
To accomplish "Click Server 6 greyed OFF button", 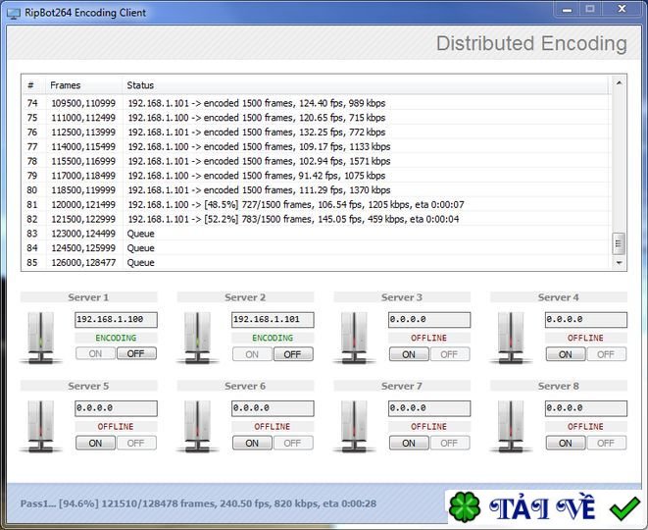I will coord(293,443).
